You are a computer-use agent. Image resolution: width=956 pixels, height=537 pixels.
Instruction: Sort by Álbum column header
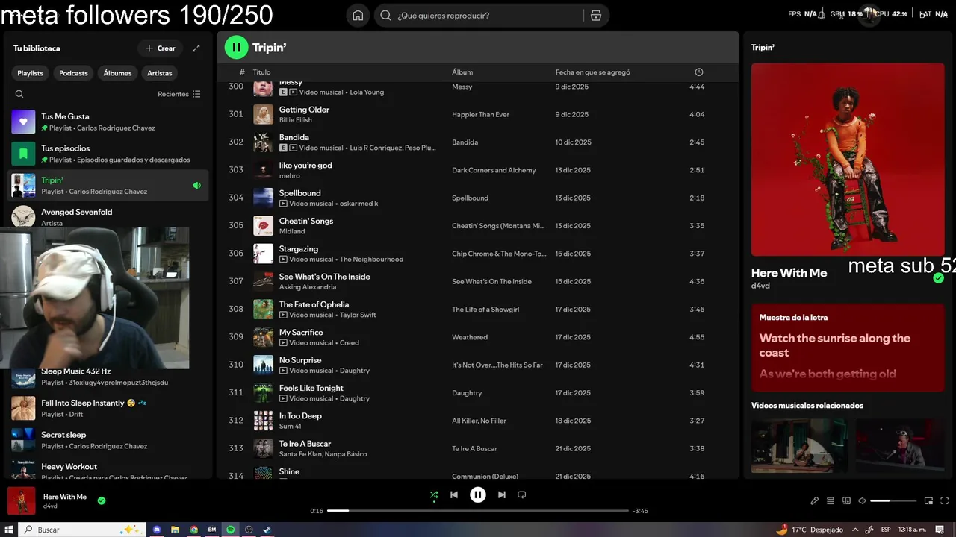coord(462,72)
